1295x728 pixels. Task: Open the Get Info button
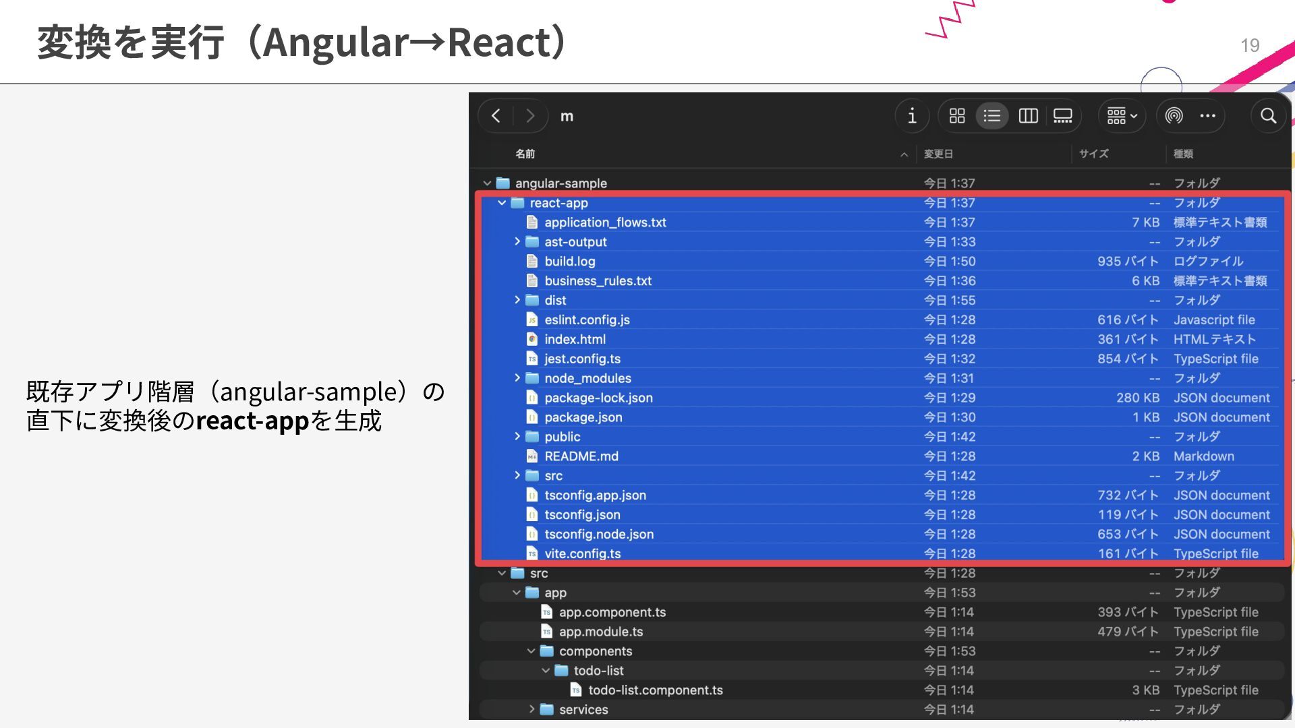pyautogui.click(x=912, y=116)
